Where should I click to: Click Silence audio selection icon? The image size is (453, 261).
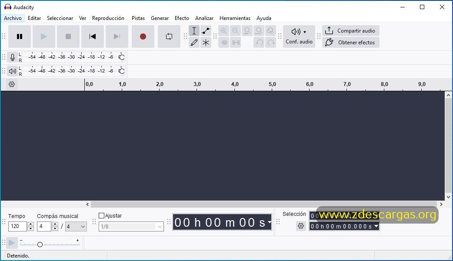tap(236, 43)
